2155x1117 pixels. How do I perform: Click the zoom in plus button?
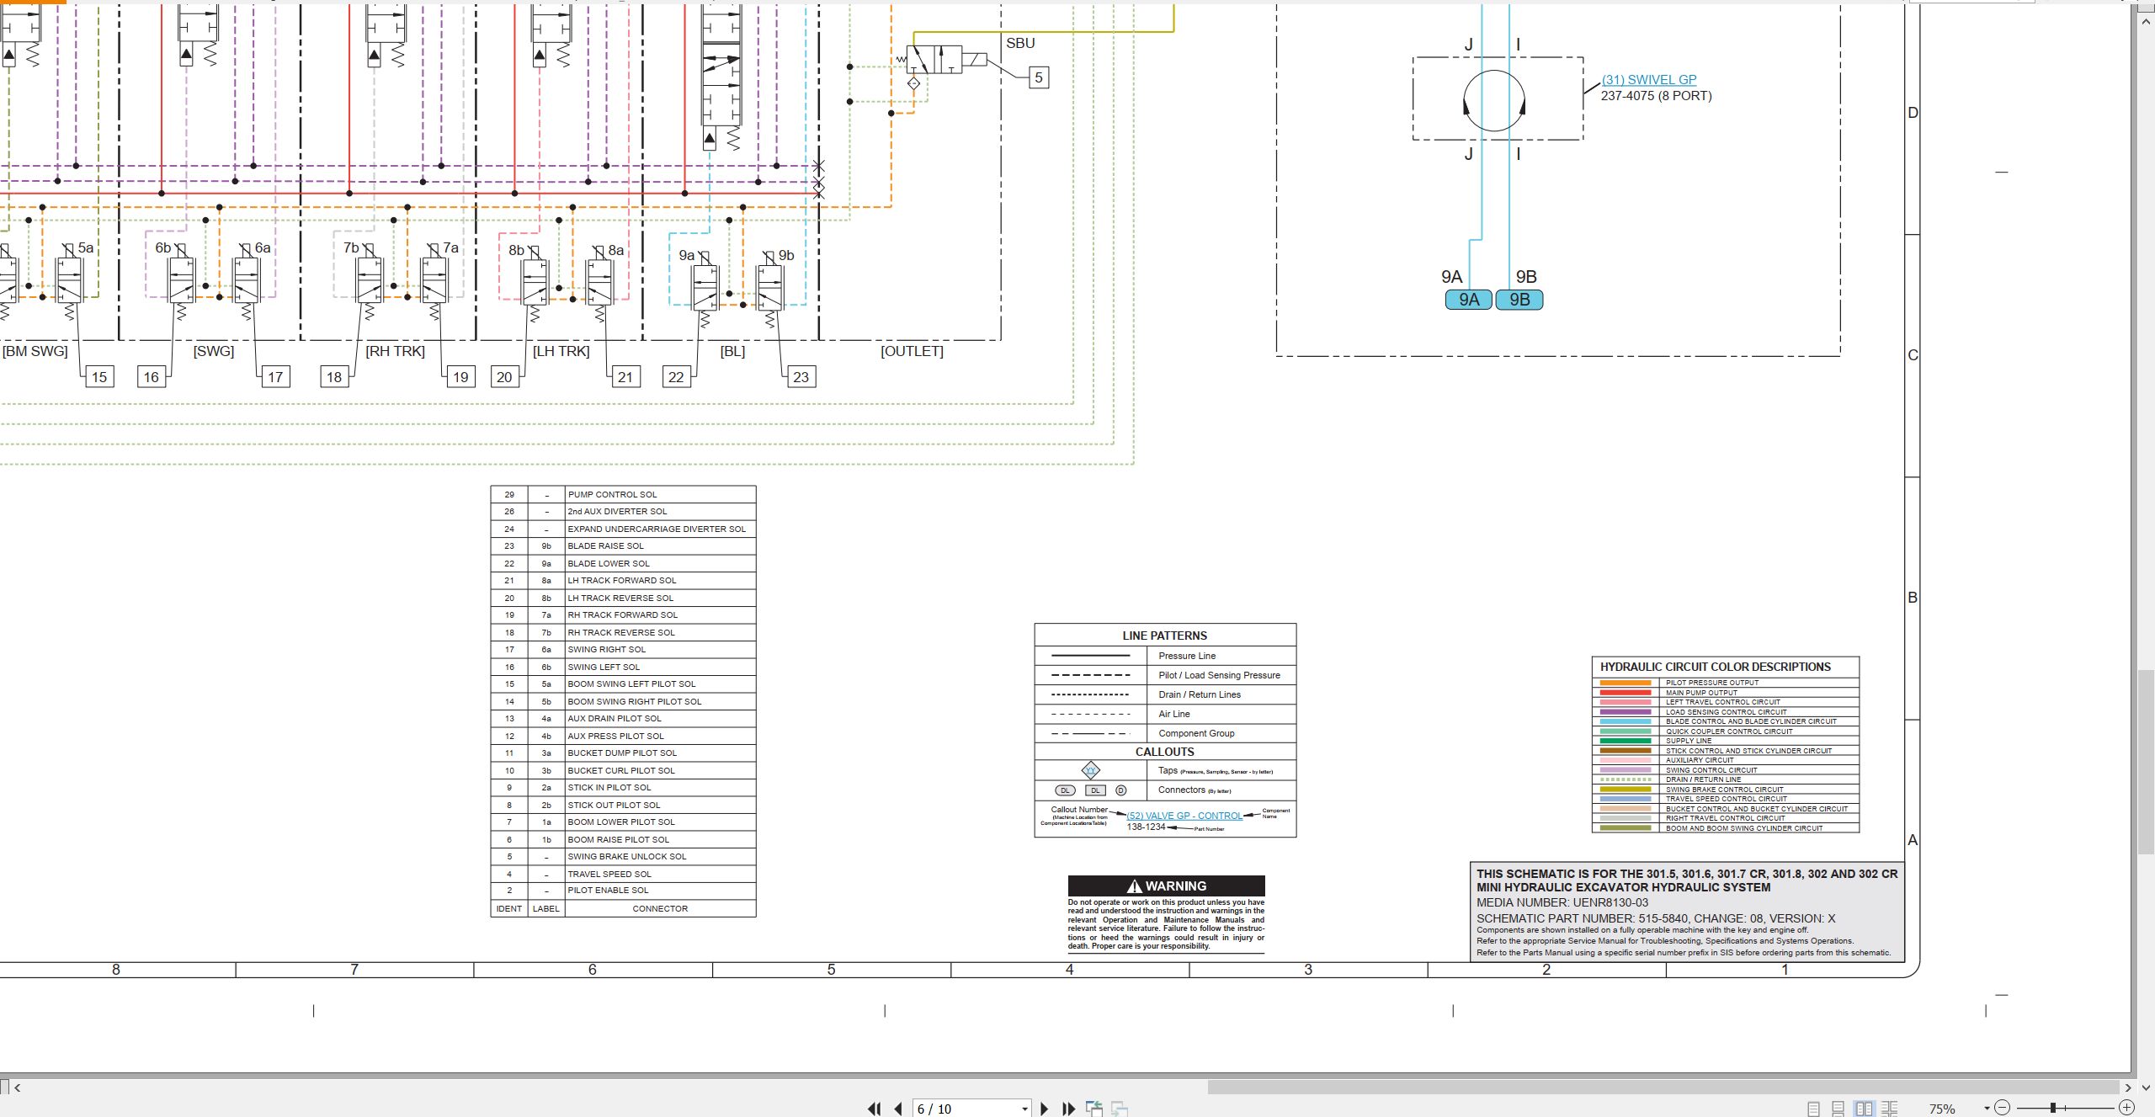pos(2127,1108)
